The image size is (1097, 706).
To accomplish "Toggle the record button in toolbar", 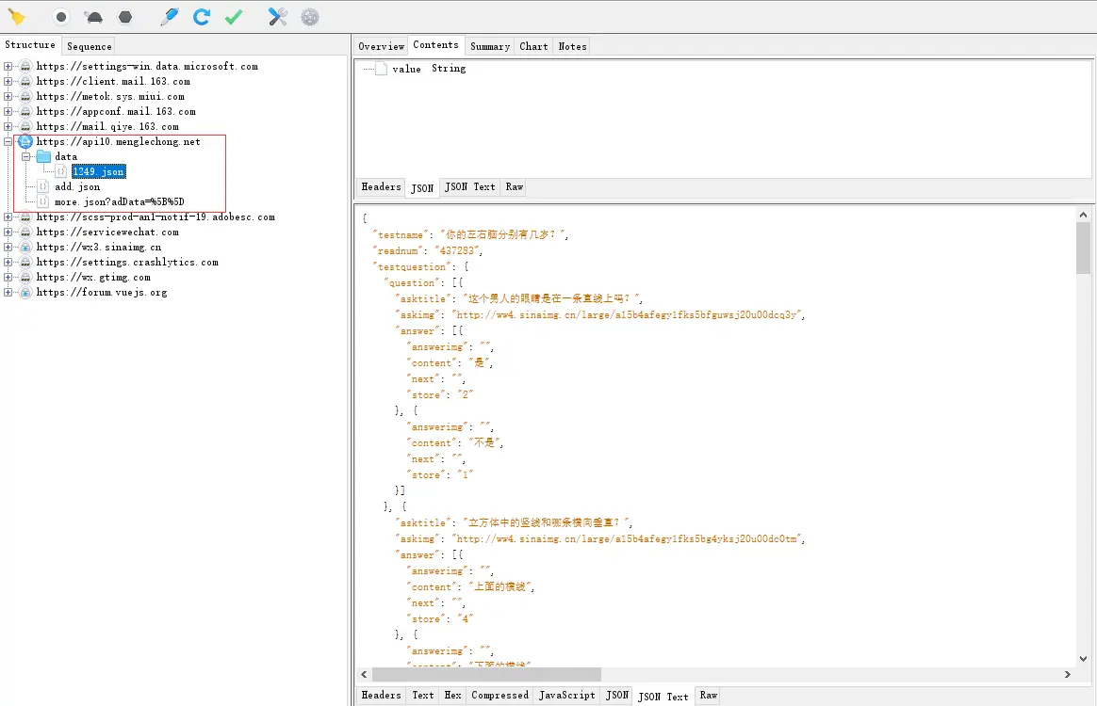I will pyautogui.click(x=61, y=17).
